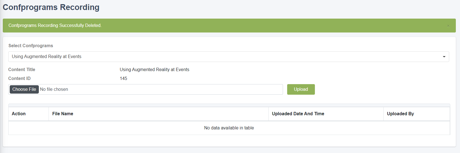Sort the table by File Name column header
460x153 pixels.
tap(158, 114)
